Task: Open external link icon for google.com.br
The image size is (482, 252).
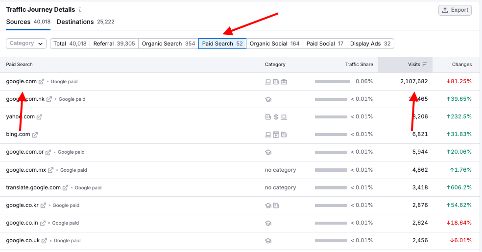Action: (48, 152)
